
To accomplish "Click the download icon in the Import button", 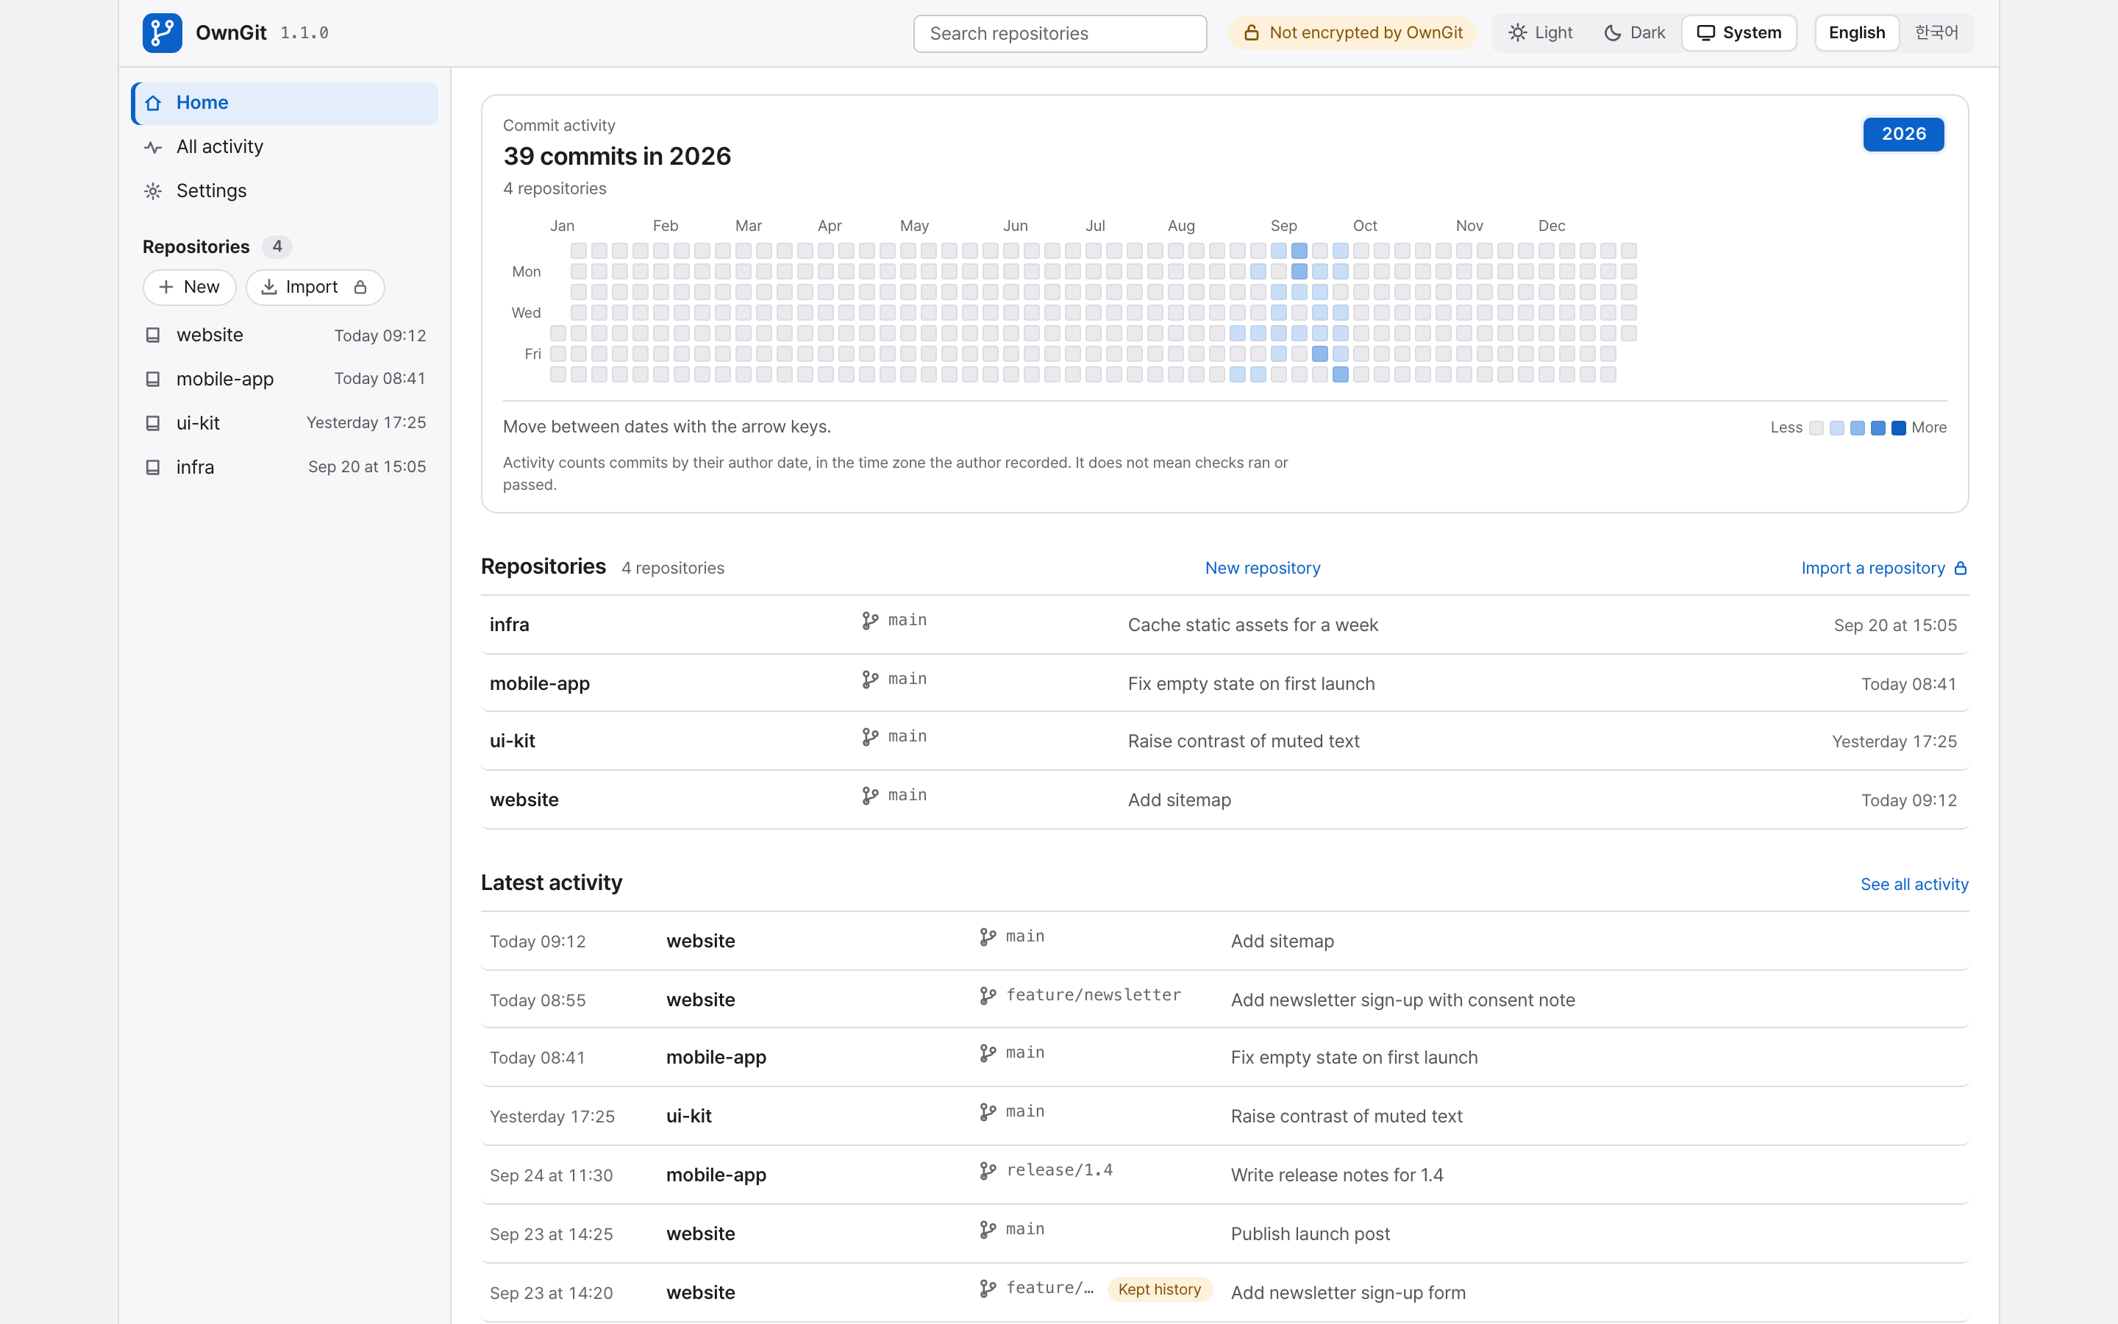I will tap(268, 287).
